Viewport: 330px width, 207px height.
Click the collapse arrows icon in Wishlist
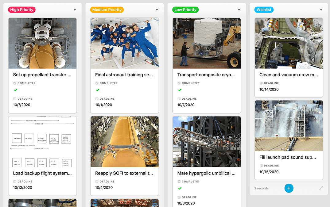321,188
